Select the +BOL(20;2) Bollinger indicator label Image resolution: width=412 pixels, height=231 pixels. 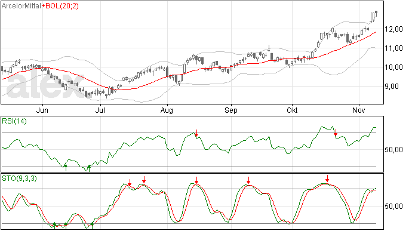[x=60, y=6]
